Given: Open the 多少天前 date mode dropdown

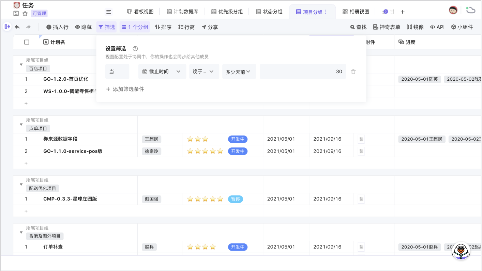Looking at the screenshot, I should coord(239,71).
